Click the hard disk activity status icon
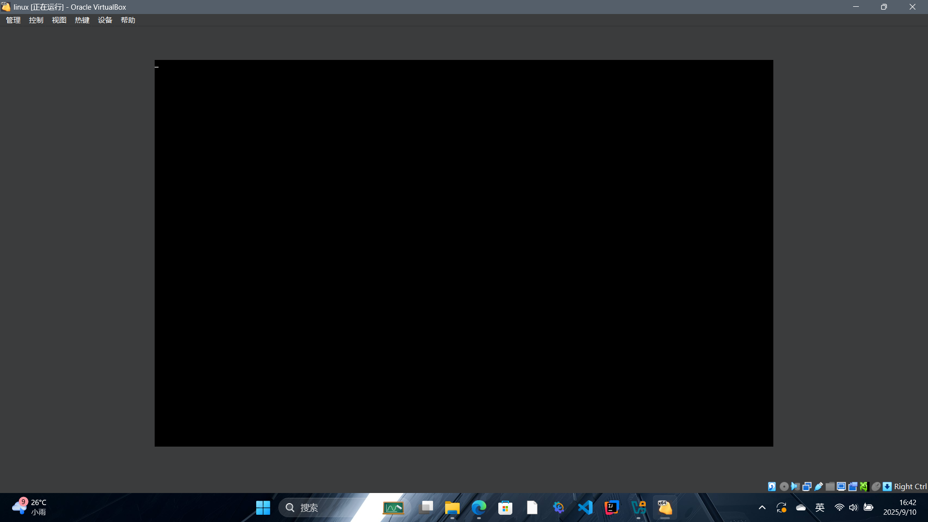Viewport: 928px width, 522px height. tap(772, 487)
